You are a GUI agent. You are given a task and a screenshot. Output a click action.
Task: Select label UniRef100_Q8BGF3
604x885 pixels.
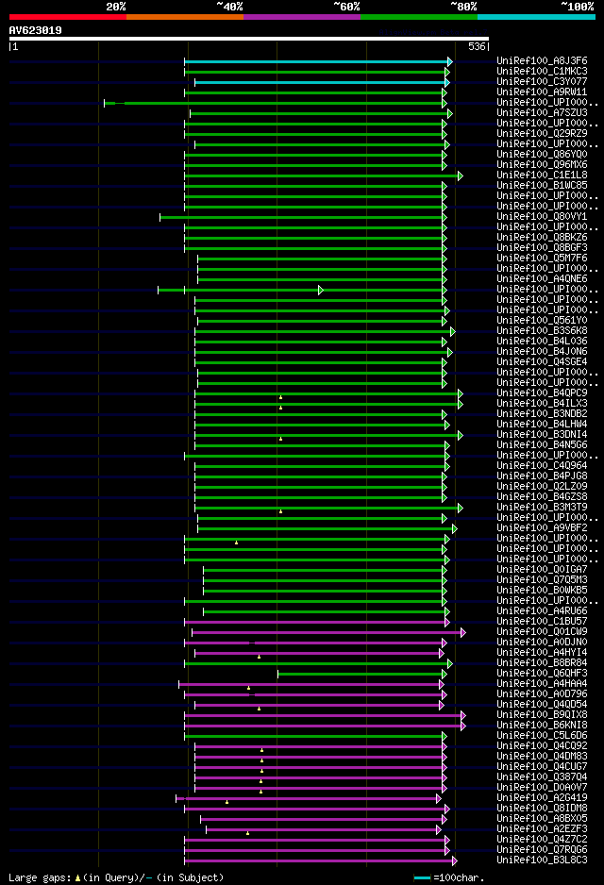tap(542, 247)
